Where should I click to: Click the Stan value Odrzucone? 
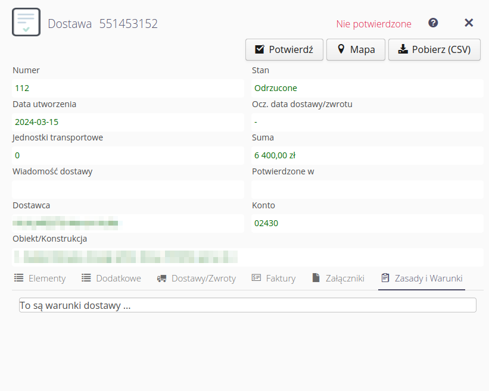coord(275,88)
